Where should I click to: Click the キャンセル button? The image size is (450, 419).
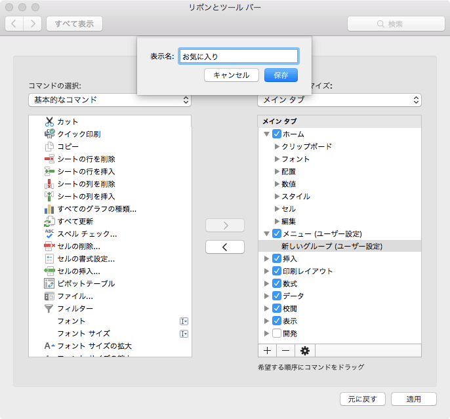pos(232,75)
